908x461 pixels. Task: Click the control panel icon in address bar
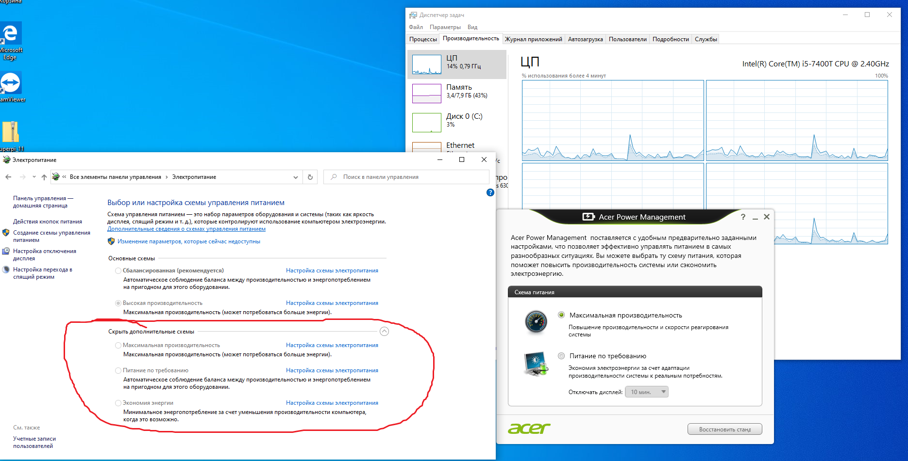tap(56, 177)
